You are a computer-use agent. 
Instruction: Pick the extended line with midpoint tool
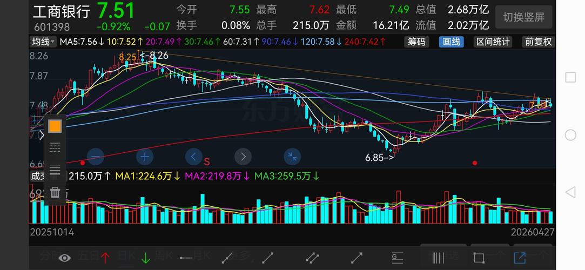(227, 258)
